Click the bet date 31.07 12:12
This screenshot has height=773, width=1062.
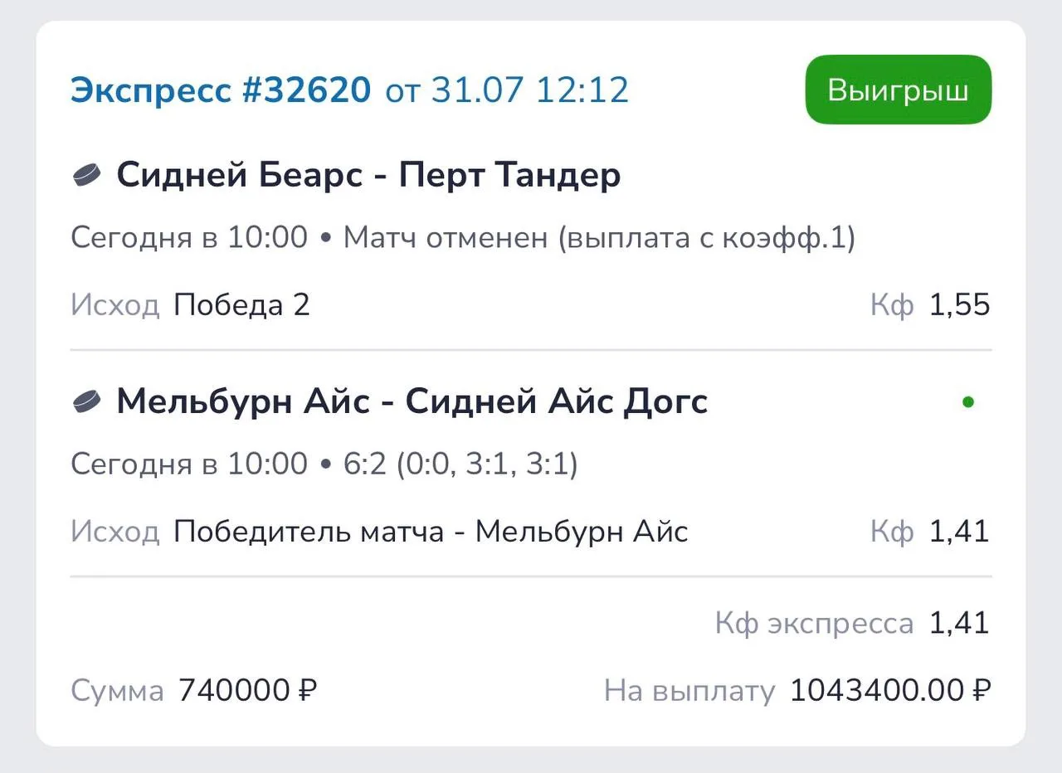click(529, 90)
